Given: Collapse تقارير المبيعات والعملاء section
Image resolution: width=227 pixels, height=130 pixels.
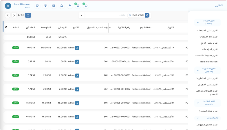Looking at the screenshot, I should pyautogui.click(x=198, y=22).
